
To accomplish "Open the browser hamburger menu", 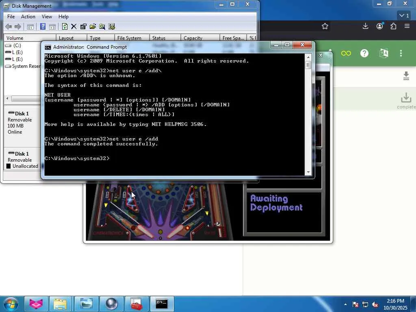I will [407, 26].
